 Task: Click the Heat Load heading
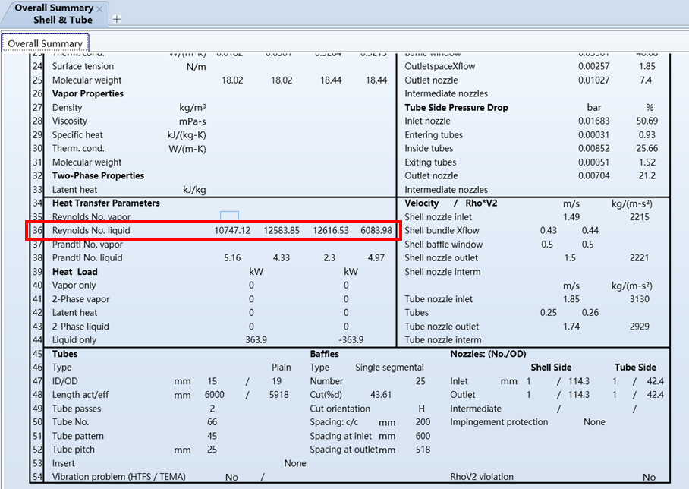[74, 272]
